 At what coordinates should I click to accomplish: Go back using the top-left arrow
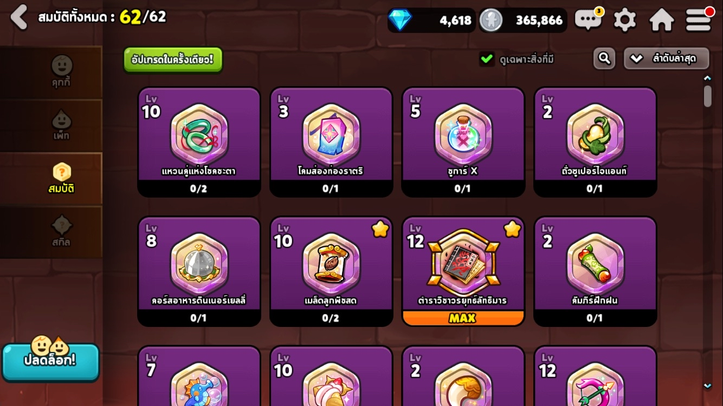[19, 17]
